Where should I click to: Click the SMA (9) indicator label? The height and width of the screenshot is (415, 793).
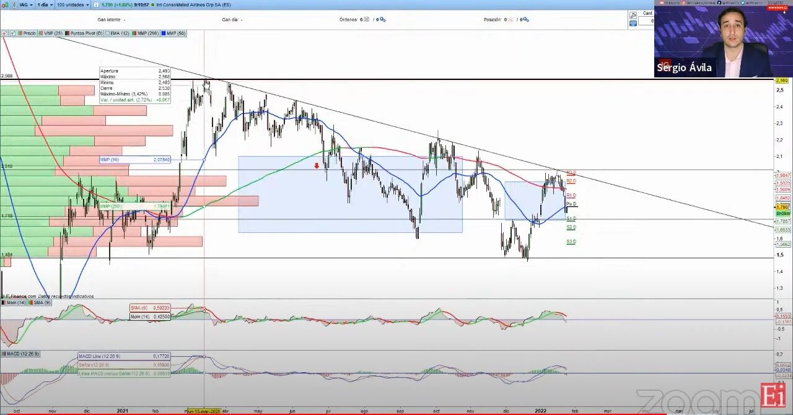[x=39, y=302]
